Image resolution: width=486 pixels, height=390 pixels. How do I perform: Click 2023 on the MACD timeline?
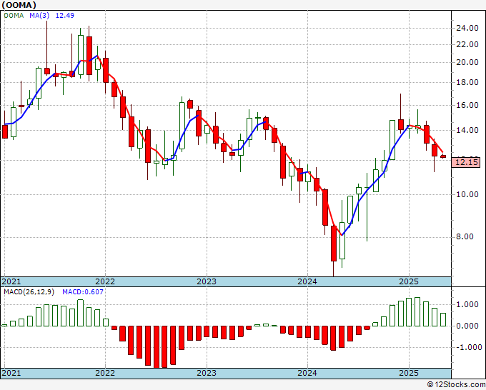(x=207, y=373)
